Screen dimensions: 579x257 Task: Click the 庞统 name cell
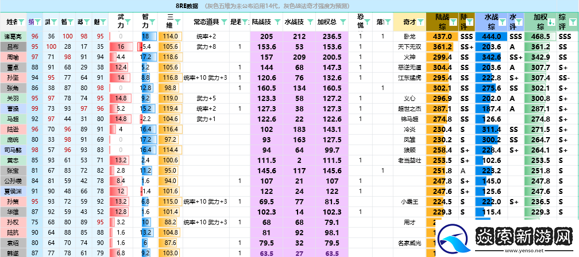tap(13, 140)
